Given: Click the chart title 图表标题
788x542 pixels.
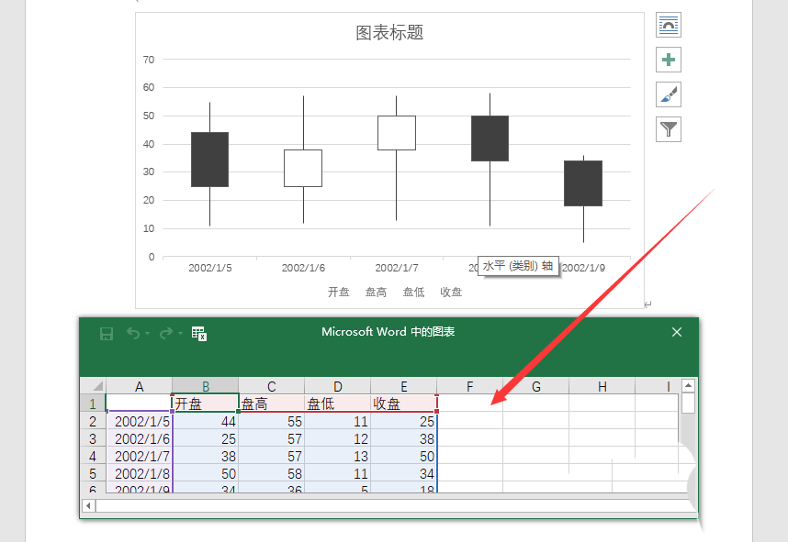Looking at the screenshot, I should [389, 33].
